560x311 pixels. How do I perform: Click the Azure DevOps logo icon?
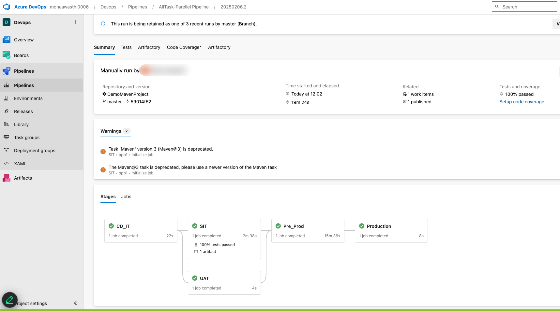click(7, 7)
